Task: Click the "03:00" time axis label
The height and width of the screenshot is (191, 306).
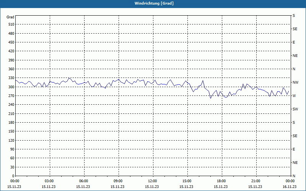Action: 49,181
